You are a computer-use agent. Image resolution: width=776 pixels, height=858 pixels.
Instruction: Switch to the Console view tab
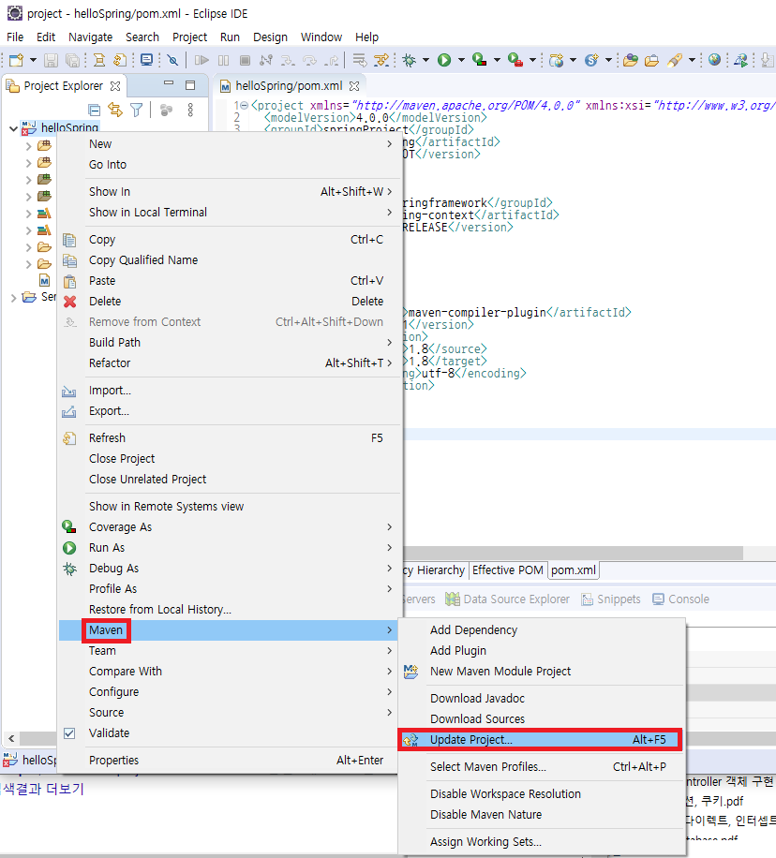tap(681, 599)
